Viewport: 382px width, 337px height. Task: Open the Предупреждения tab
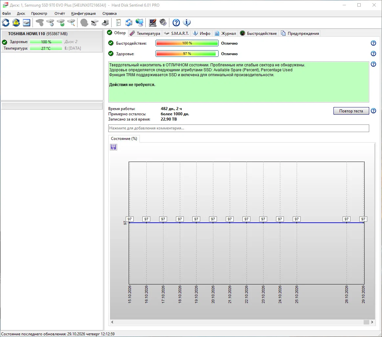[300, 34]
